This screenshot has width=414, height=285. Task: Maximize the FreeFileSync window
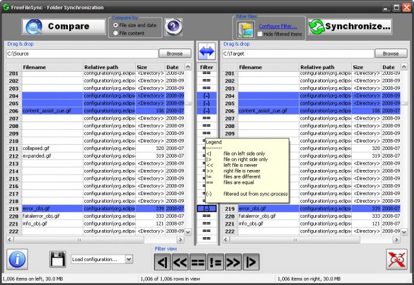point(397,7)
